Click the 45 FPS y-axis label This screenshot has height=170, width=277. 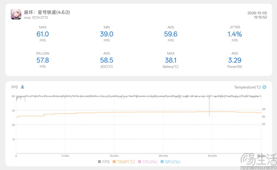point(13,111)
